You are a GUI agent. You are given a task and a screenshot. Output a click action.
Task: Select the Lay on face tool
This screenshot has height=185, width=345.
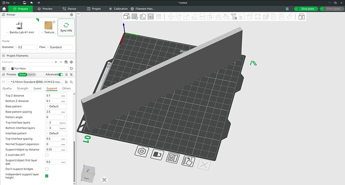coord(194,16)
